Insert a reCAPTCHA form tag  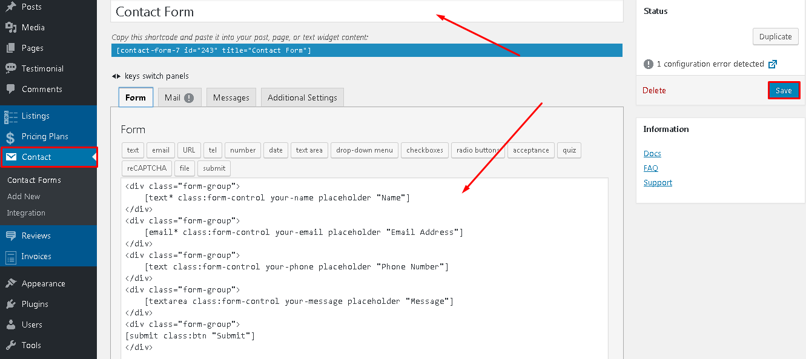pos(147,168)
